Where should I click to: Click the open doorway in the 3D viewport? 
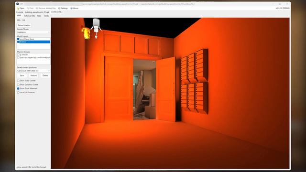point(144,90)
